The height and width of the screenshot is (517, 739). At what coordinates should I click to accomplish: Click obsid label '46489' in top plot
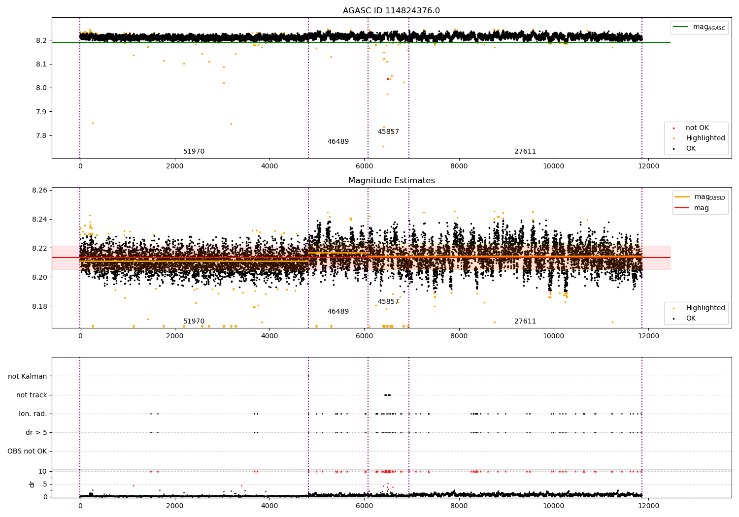tap(338, 142)
